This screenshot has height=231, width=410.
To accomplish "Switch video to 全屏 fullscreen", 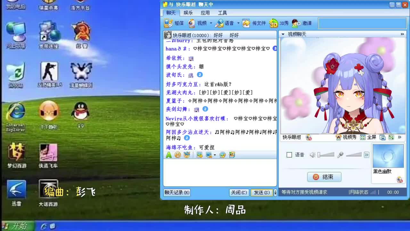I will 368,137.
